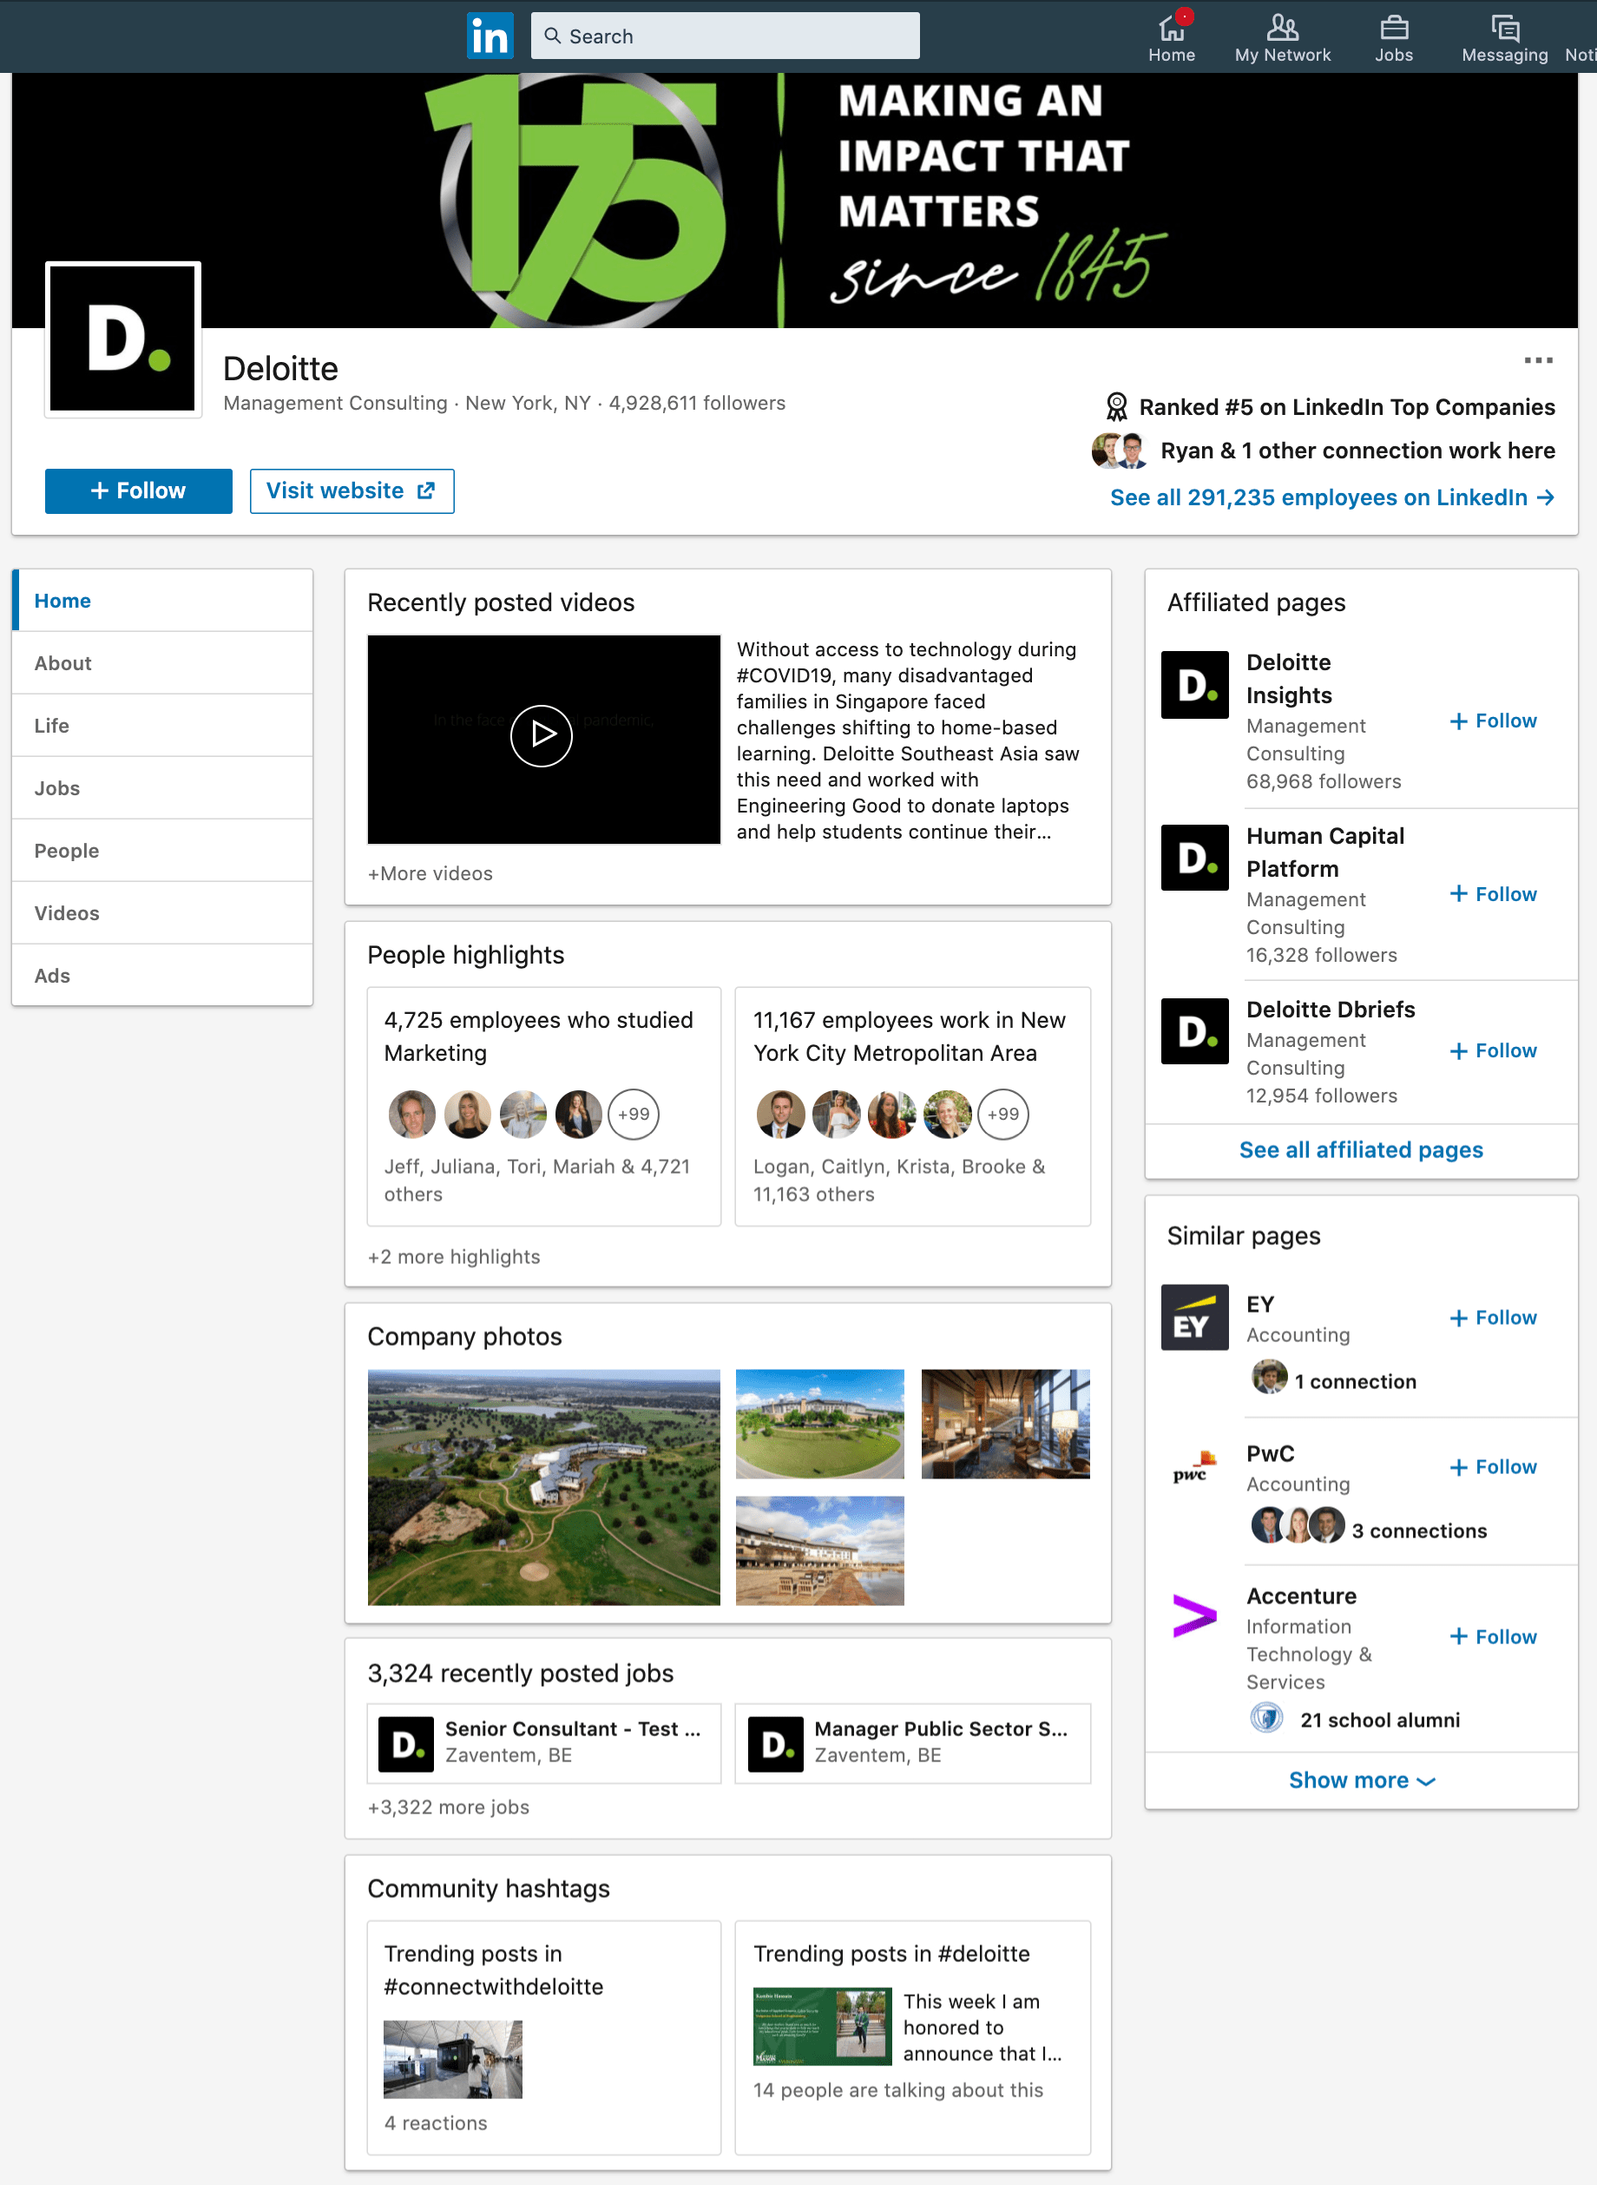1597x2185 pixels.
Task: Click the Deloitte company logo thumbnail
Action: (x=122, y=339)
